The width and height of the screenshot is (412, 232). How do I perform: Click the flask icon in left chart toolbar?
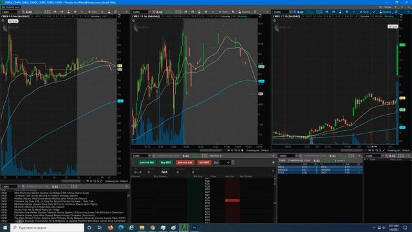click(68, 12)
